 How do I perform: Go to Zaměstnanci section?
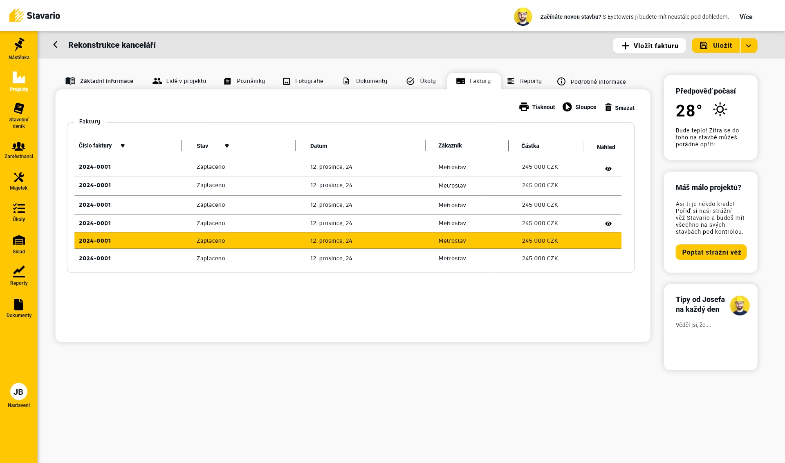coord(19,150)
